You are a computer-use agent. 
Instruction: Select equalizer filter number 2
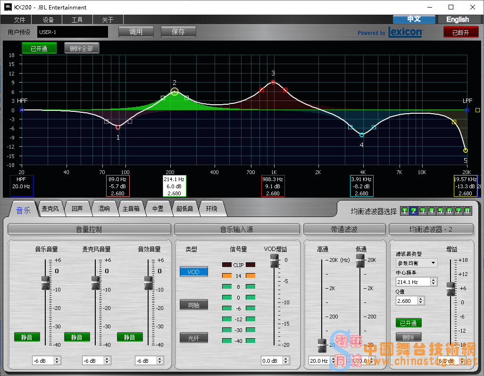click(x=414, y=211)
